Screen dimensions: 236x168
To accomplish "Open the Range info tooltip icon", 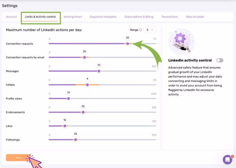I will (140, 30).
